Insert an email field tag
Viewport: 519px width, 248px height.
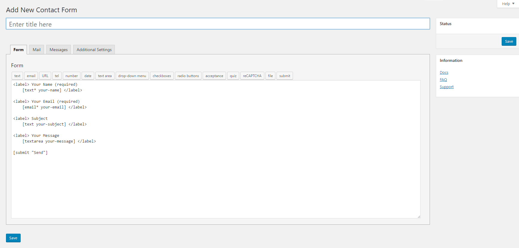point(31,76)
